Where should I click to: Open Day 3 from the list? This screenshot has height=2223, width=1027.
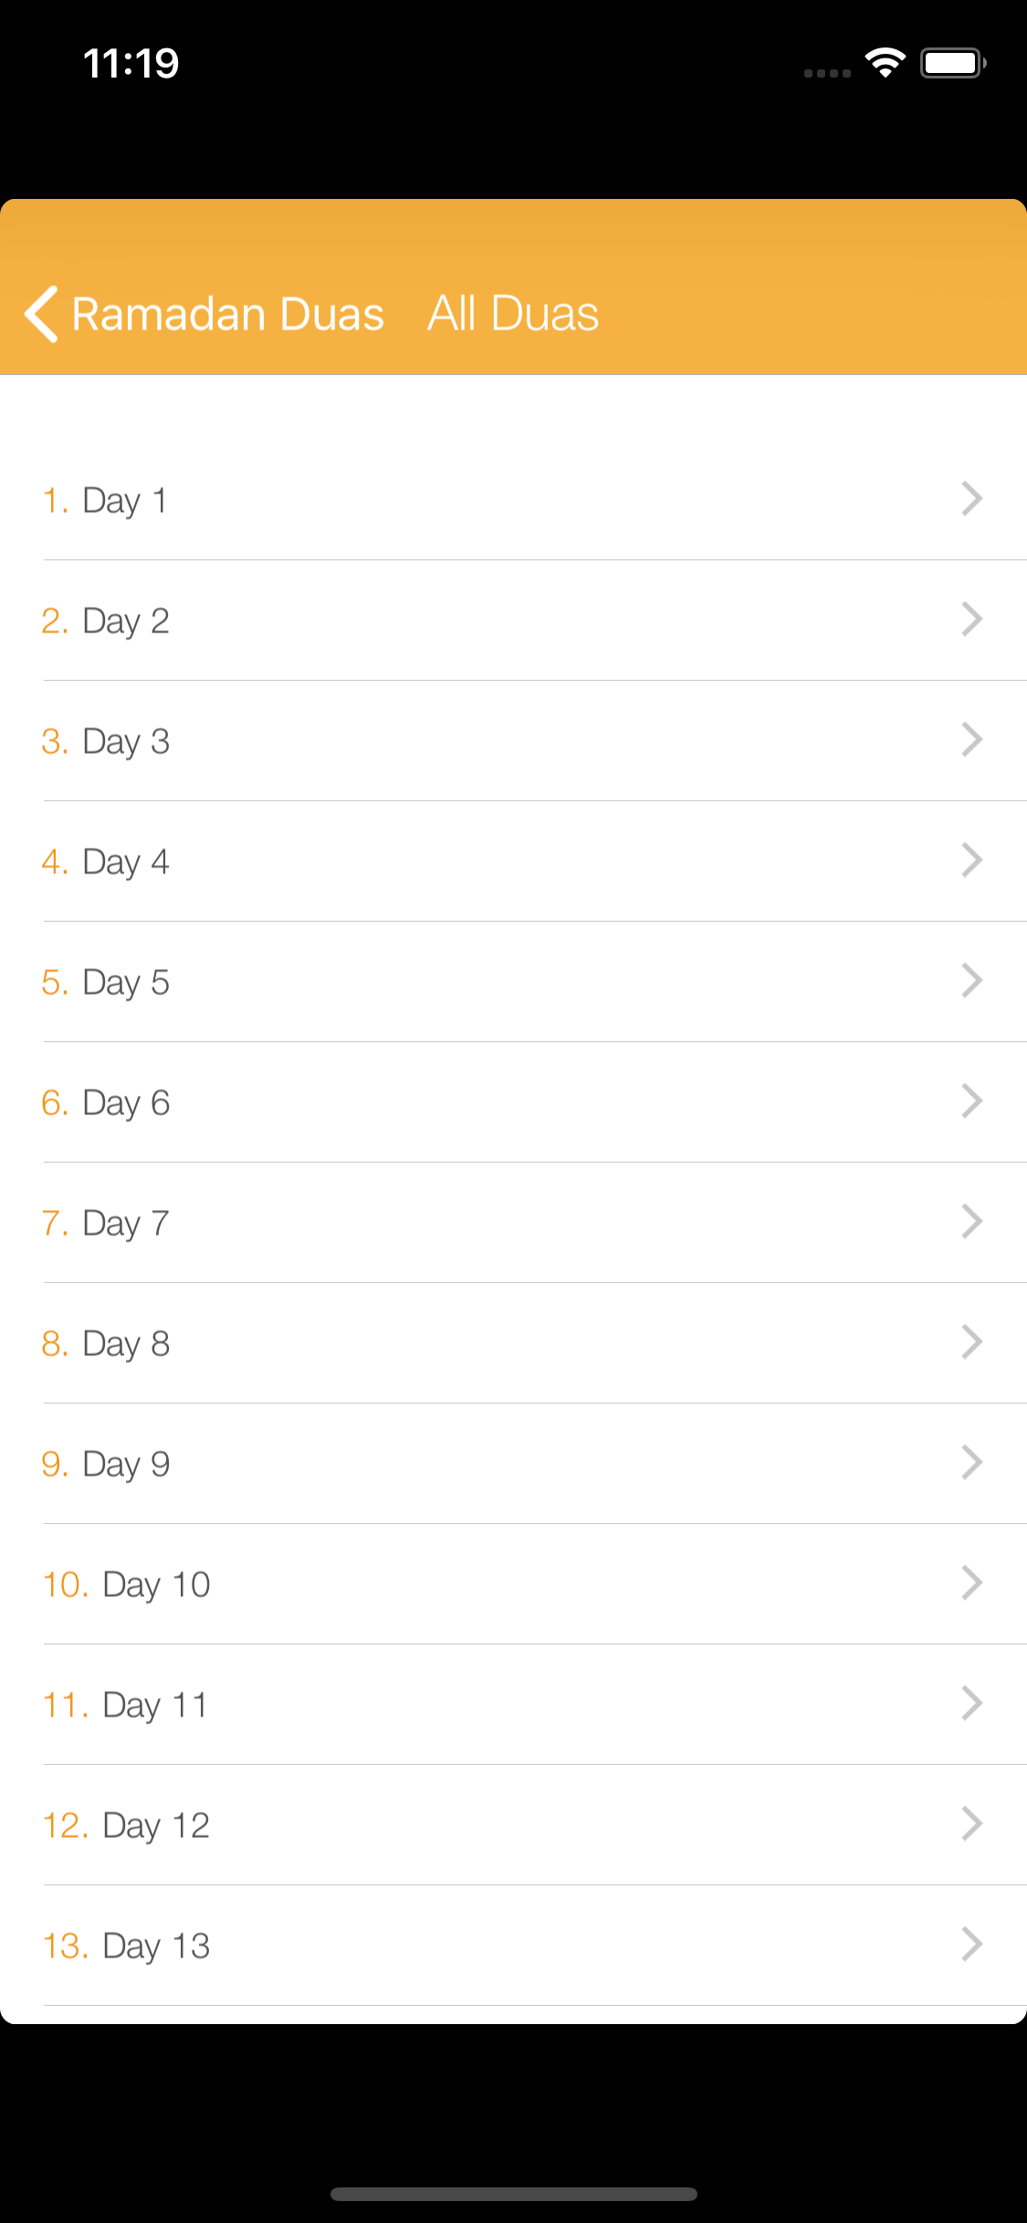[125, 741]
